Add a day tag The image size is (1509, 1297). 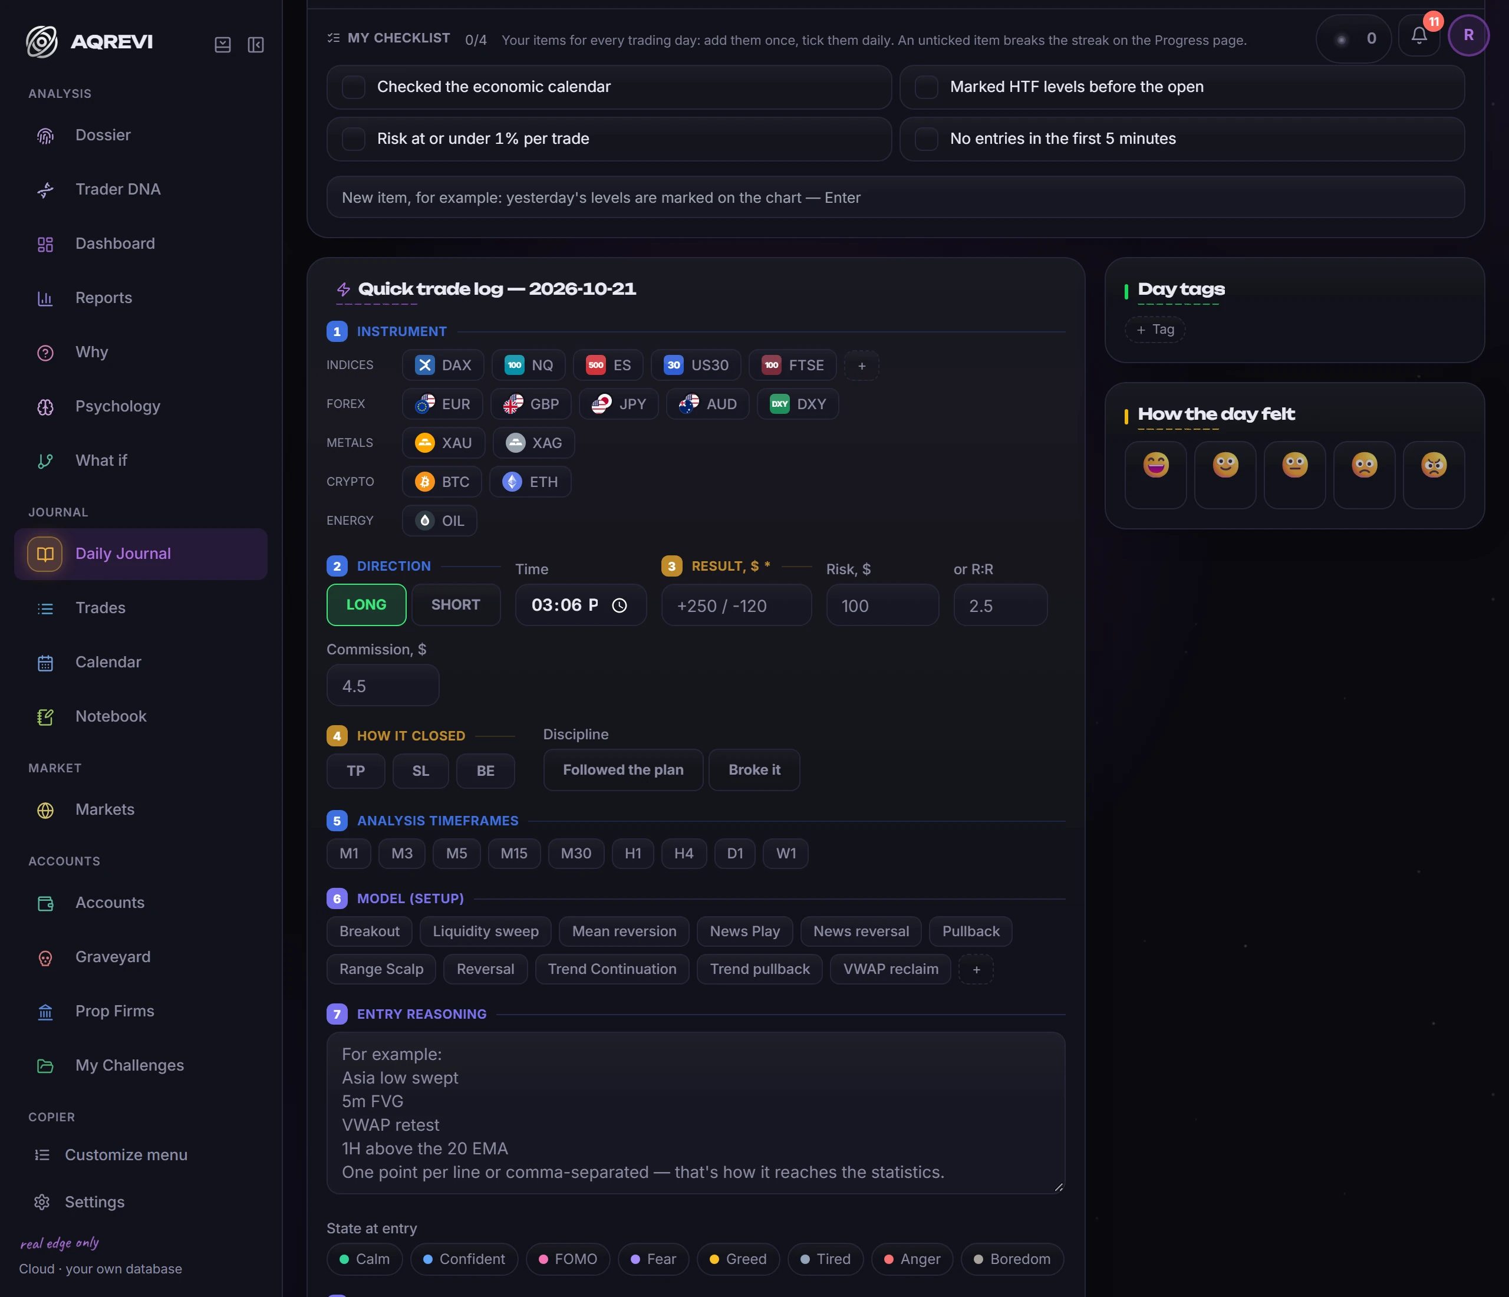click(1154, 330)
